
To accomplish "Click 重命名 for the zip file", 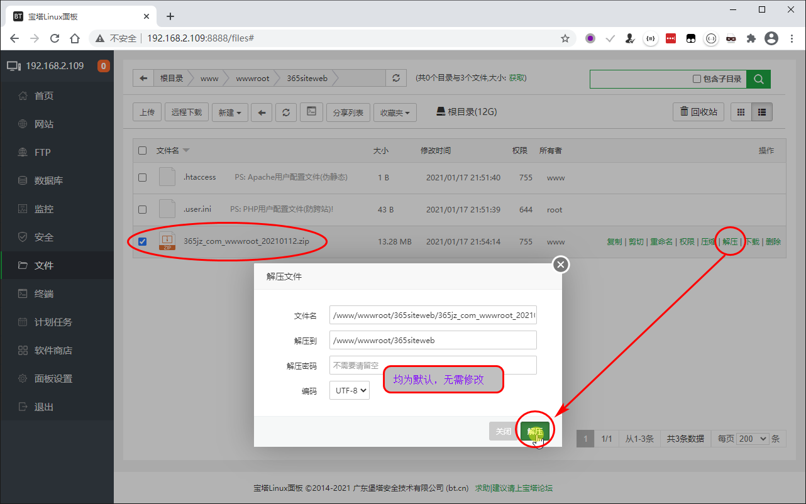I will click(661, 242).
